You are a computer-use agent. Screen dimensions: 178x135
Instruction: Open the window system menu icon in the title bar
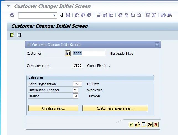point(9,6)
